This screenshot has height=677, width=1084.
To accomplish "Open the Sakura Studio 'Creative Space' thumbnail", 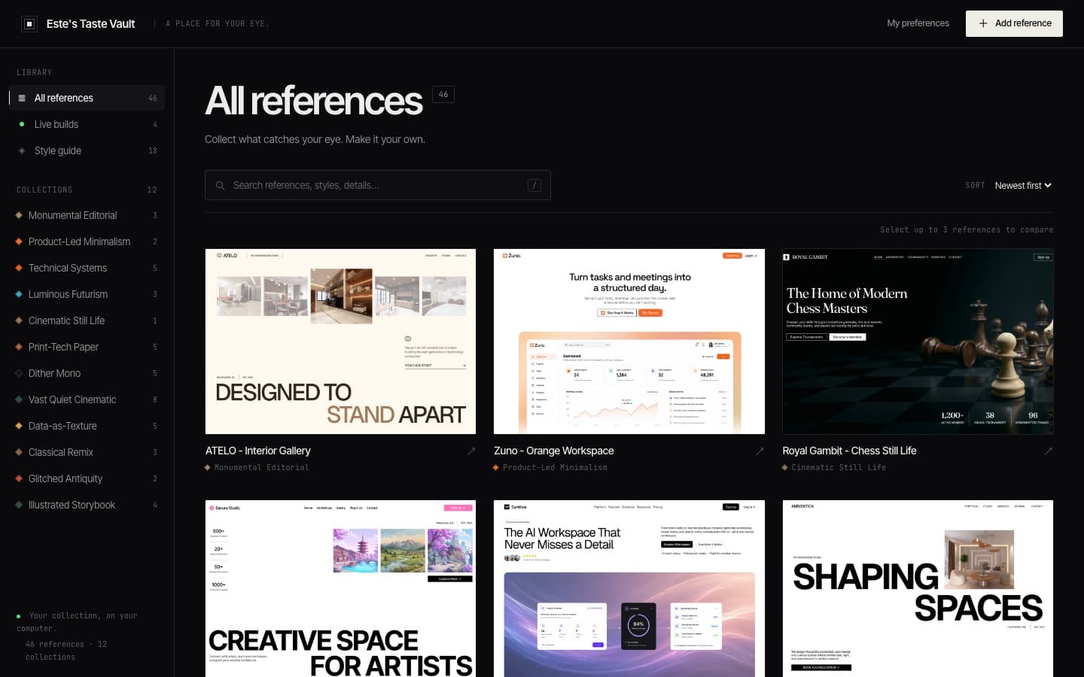I will [x=340, y=588].
